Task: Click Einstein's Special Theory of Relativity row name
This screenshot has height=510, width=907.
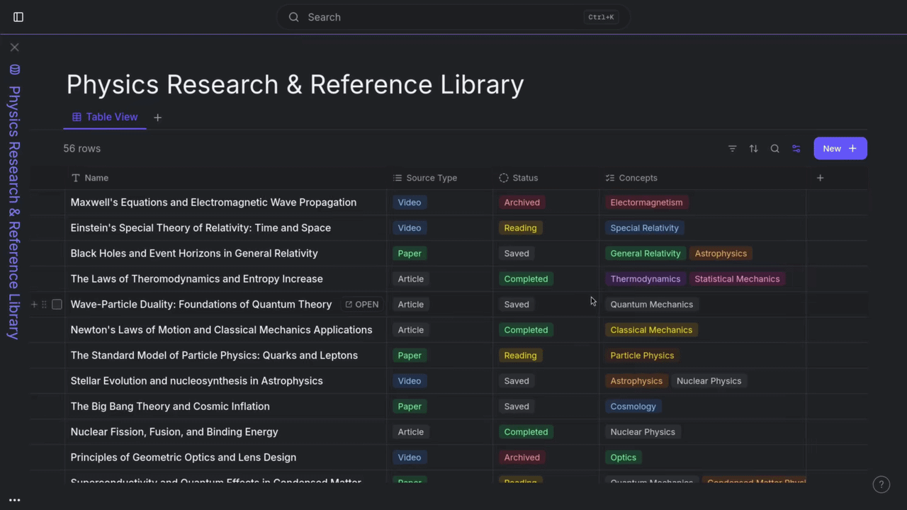Action: tap(201, 228)
